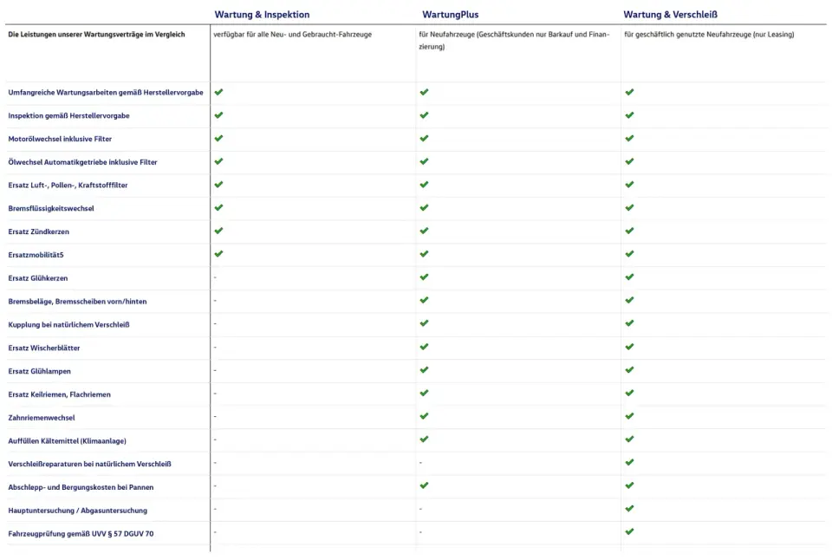The image size is (832, 560).
Task: Click Bremsflüssigkeitswechsel checkmark under Wartung & Inspektion
Action: click(x=218, y=207)
